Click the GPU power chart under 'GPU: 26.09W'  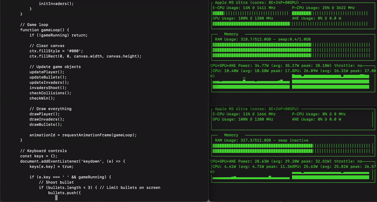[330, 82]
